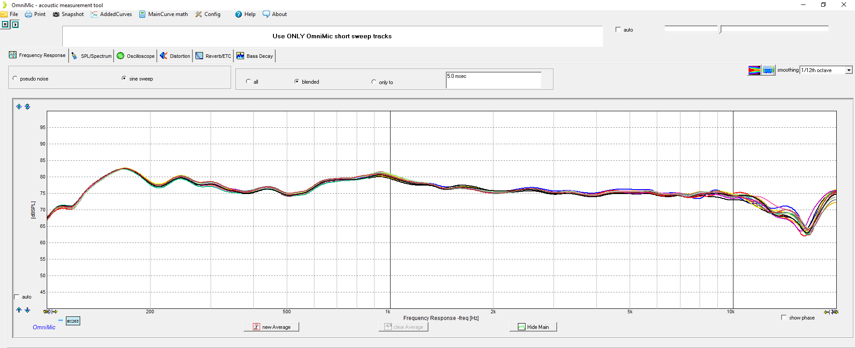Viewport: 855px width, 348px height.
Task: Click the IEC263 aspect ratio button
Action: (73, 321)
